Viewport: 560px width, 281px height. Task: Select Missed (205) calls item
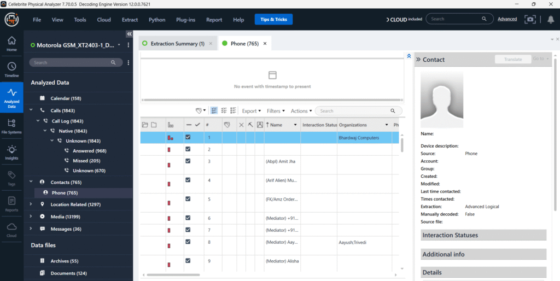[87, 161]
